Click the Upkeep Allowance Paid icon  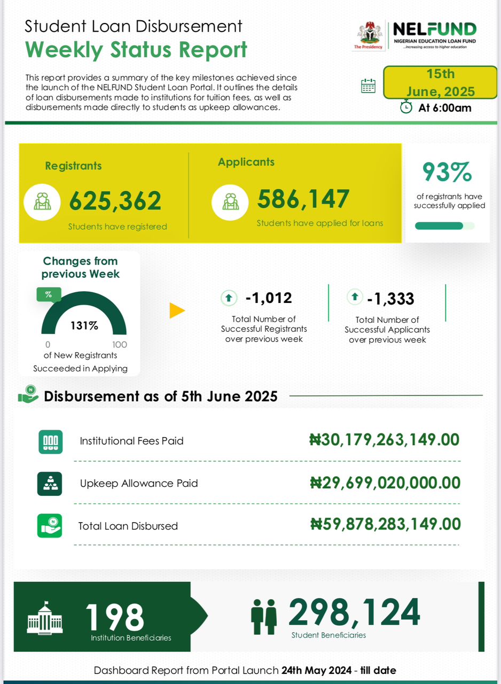click(x=50, y=484)
